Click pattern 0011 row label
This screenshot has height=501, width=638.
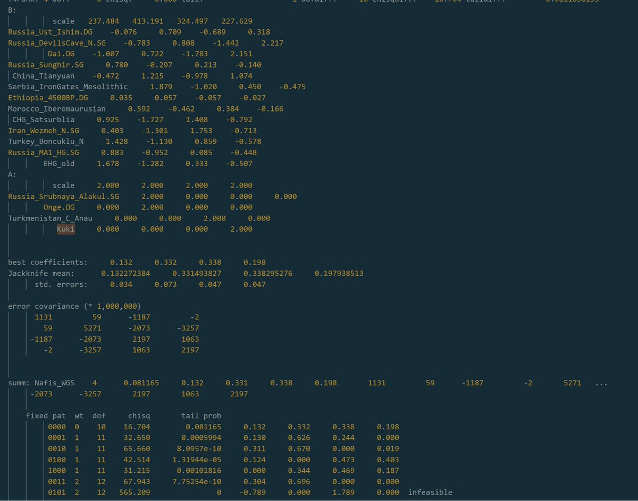(x=57, y=481)
